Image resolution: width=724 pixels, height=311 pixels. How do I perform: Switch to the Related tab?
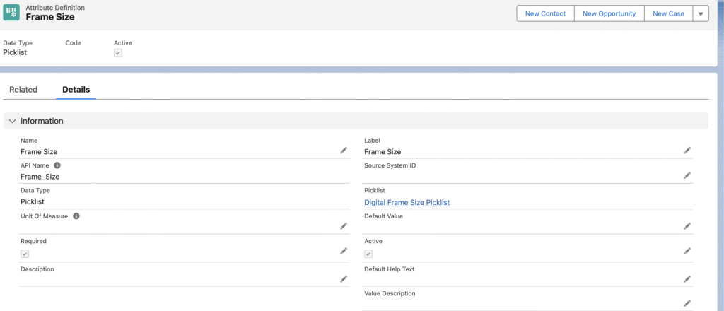23,90
